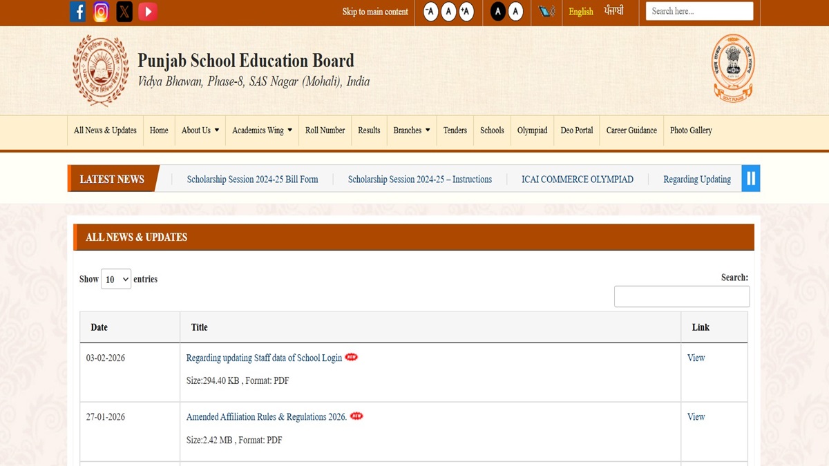Image resolution: width=829 pixels, height=466 pixels.
Task: Open the Facebook page icon
Action: (x=78, y=12)
